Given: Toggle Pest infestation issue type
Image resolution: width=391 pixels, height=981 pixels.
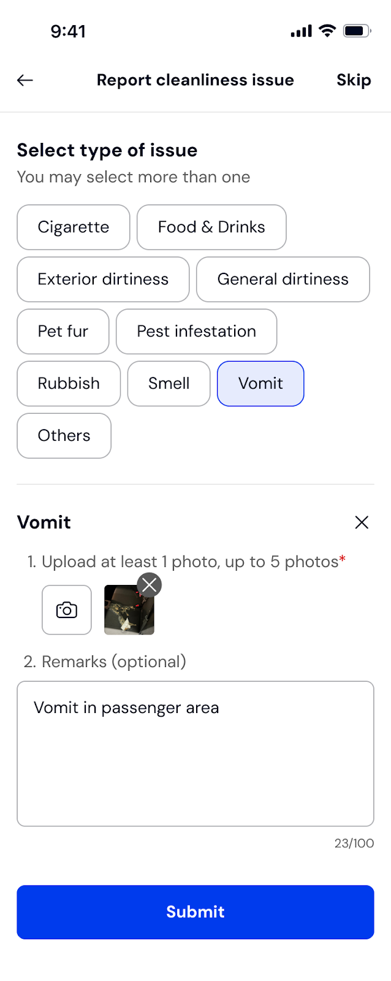Looking at the screenshot, I should click(196, 332).
